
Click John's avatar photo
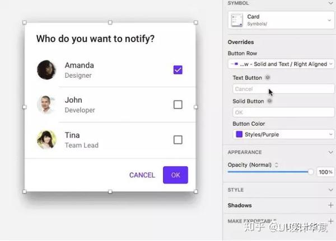coord(46,105)
